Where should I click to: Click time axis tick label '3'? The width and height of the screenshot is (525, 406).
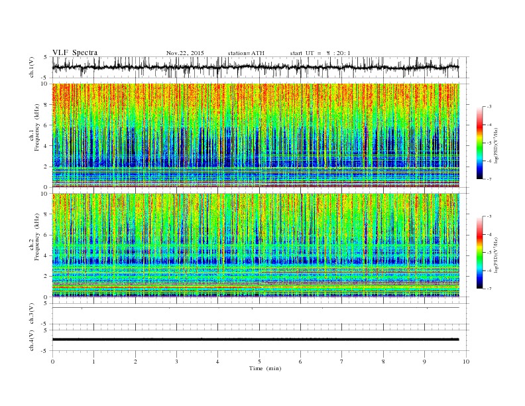pos(176,362)
